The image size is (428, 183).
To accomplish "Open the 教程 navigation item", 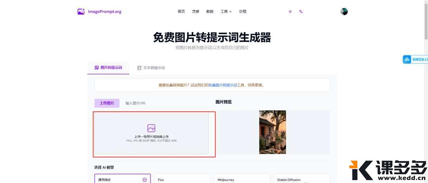I will [210, 11].
